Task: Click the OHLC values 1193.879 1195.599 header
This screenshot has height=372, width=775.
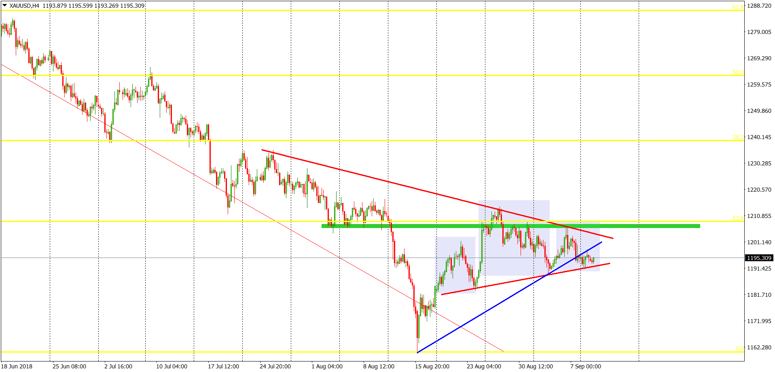Action: click(93, 6)
